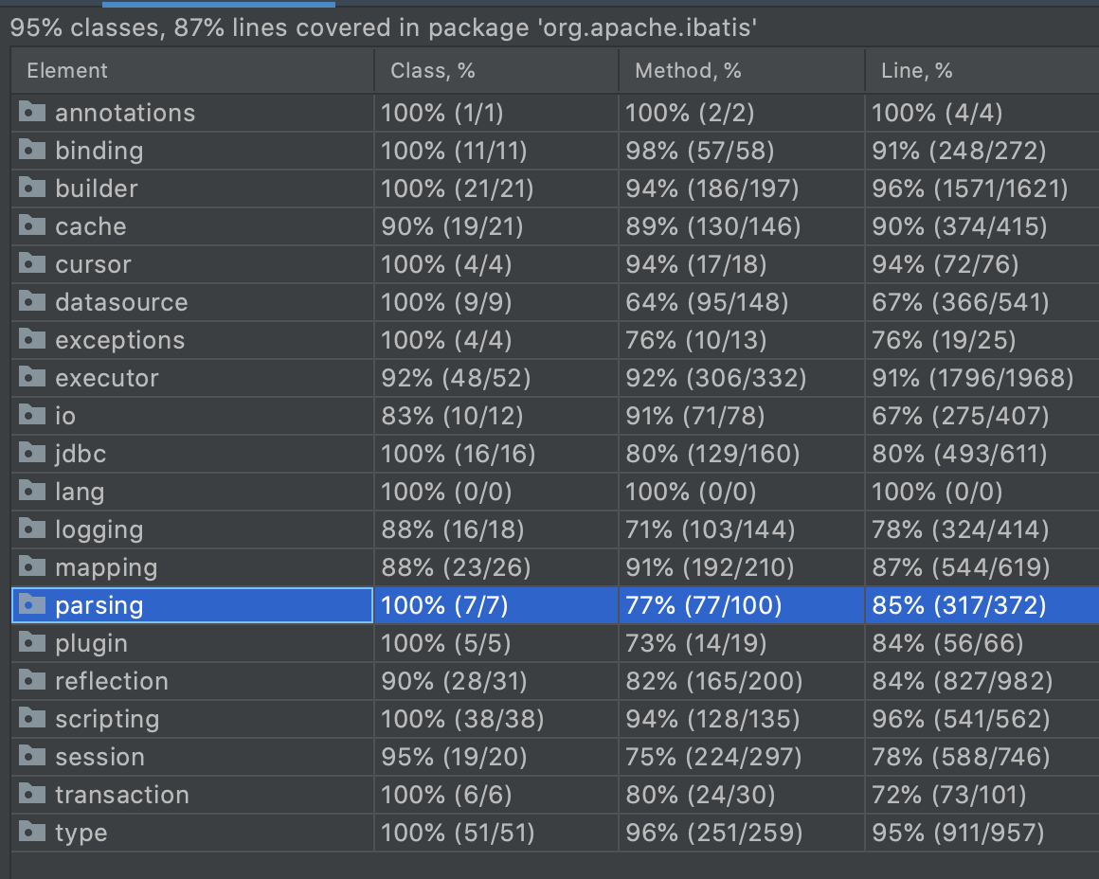Click the cache package folder icon
The width and height of the screenshot is (1099, 879).
click(x=32, y=225)
